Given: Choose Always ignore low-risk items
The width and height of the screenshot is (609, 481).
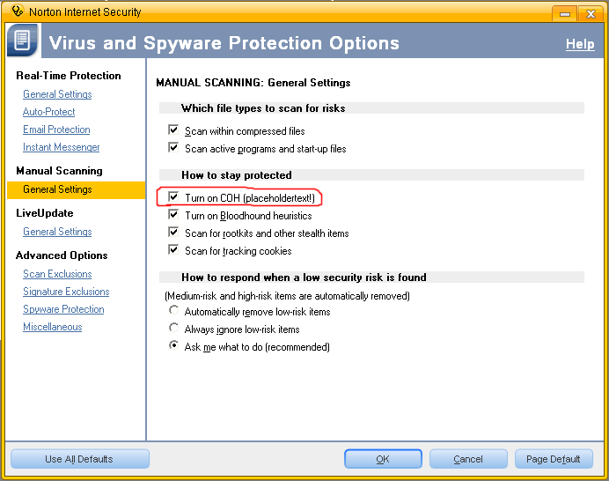Looking at the screenshot, I should 174,329.
